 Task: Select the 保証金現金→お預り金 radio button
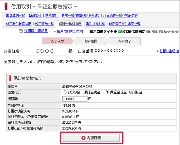tap(107, 92)
